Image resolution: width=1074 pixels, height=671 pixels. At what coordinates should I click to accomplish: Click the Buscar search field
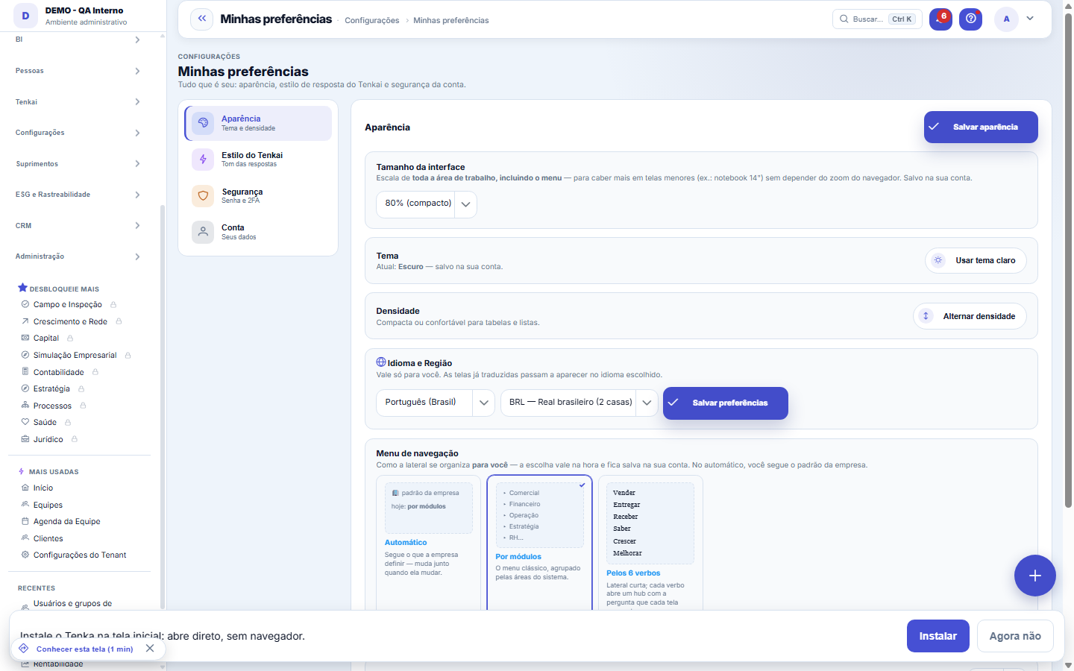click(877, 19)
